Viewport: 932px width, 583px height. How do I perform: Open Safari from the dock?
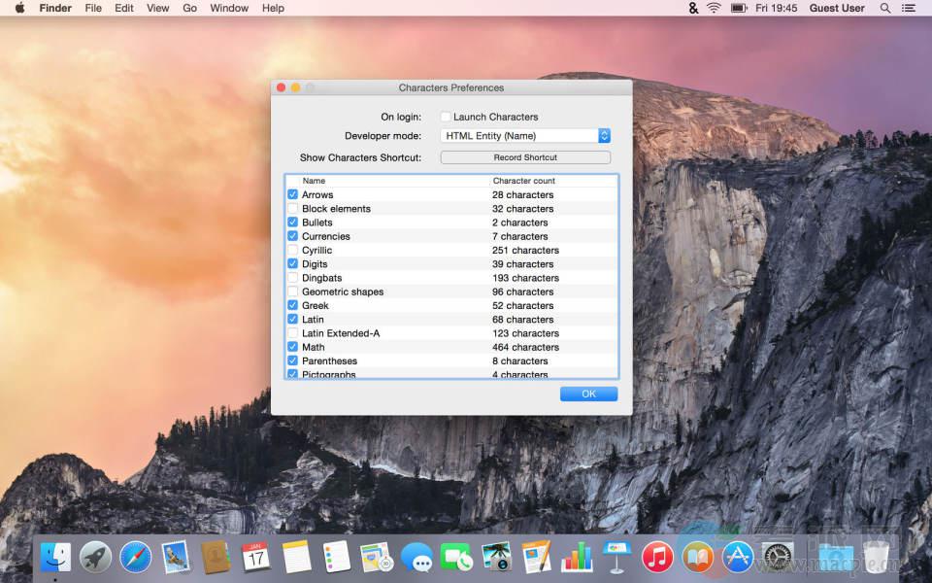tap(136, 557)
